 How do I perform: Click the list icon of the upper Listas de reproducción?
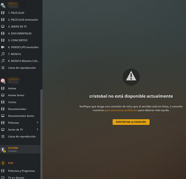(3, 68)
